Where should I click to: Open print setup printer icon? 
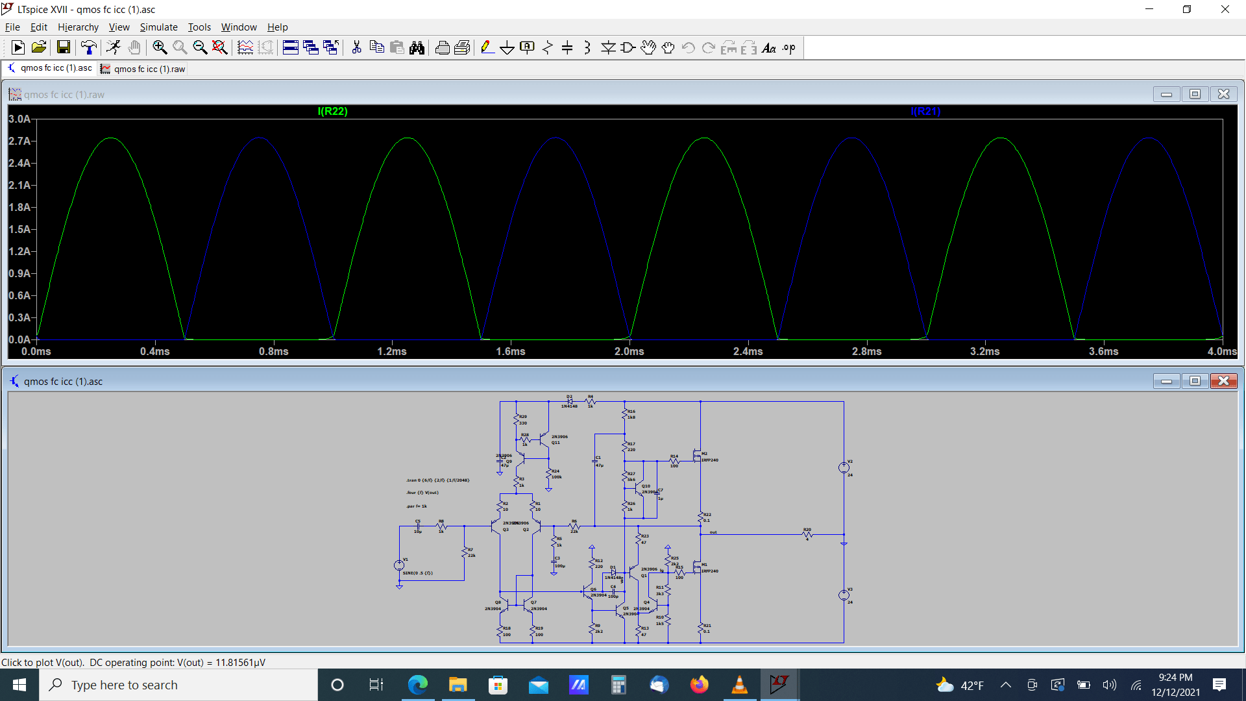(442, 47)
